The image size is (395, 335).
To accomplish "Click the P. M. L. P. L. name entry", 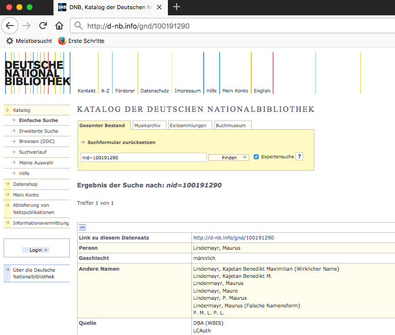I will 209,313.
